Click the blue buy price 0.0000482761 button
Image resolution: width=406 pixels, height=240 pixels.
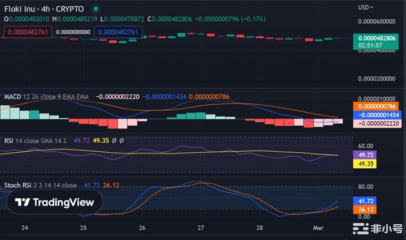click(118, 32)
